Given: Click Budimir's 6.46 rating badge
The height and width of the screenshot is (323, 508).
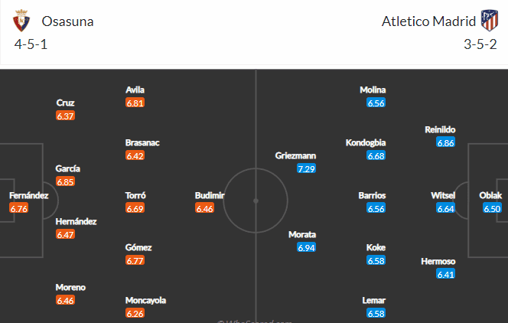Looking at the screenshot, I should click(x=204, y=208).
